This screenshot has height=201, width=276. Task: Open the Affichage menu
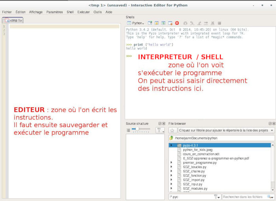coord(36,12)
